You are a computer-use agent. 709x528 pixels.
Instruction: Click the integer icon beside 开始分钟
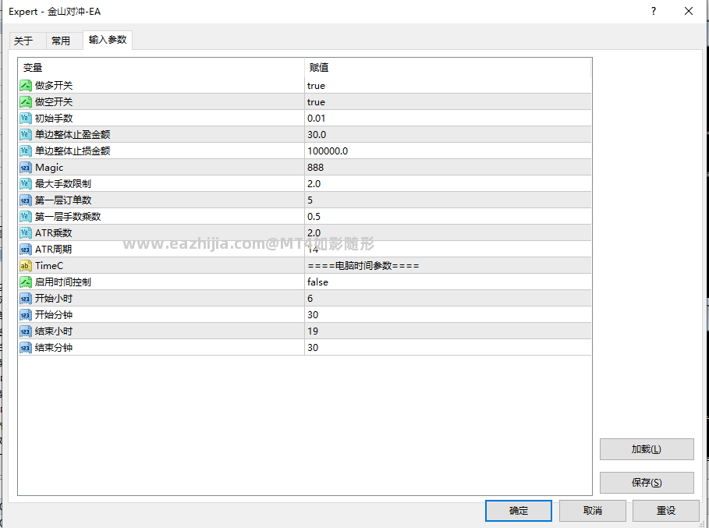coord(26,314)
